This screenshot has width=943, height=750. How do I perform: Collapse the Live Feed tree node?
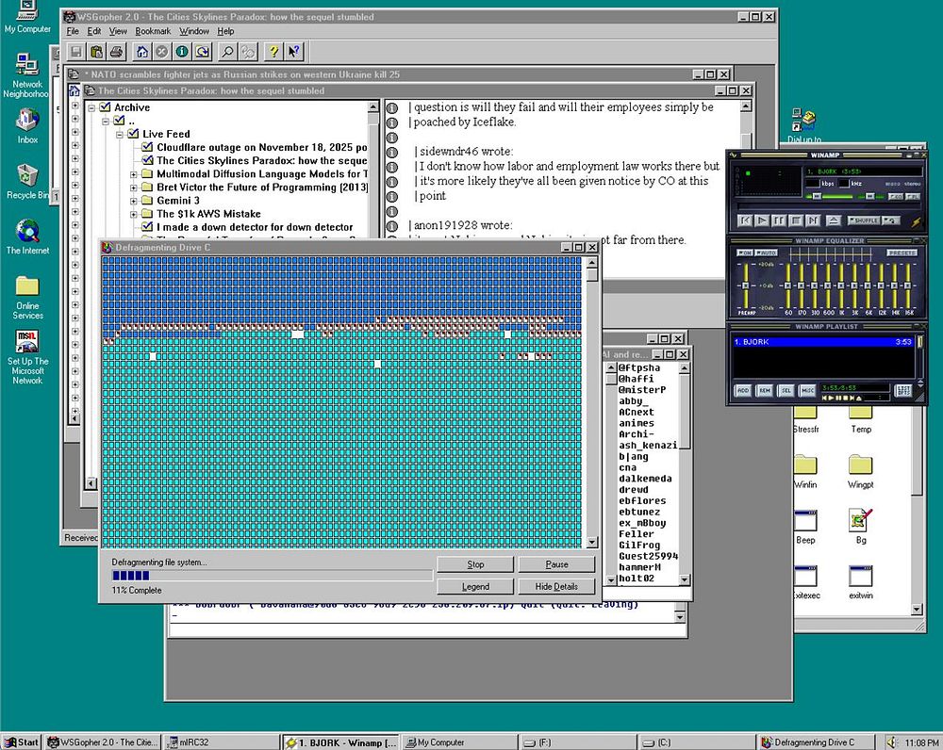tap(120, 135)
